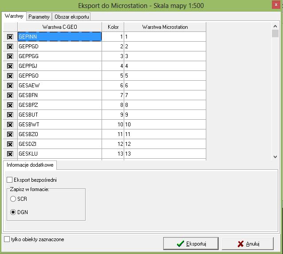Toggle the GESBWT layer checkbox
Viewport: 283px width, 254px height.
pyautogui.click(x=10, y=125)
